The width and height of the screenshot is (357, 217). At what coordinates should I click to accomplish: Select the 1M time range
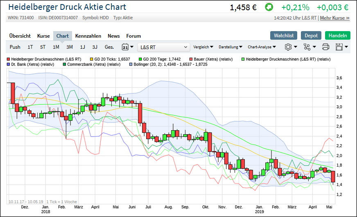pos(56,47)
